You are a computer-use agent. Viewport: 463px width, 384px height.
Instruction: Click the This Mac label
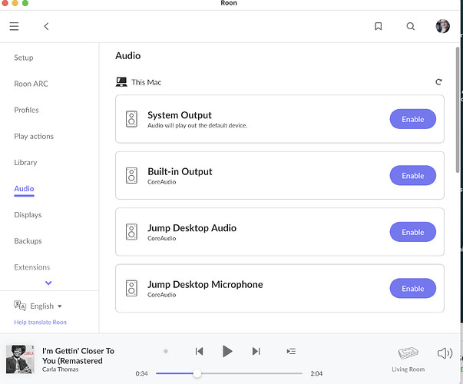click(147, 82)
